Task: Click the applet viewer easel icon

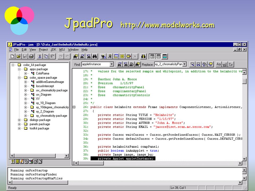Action: coord(116,56)
